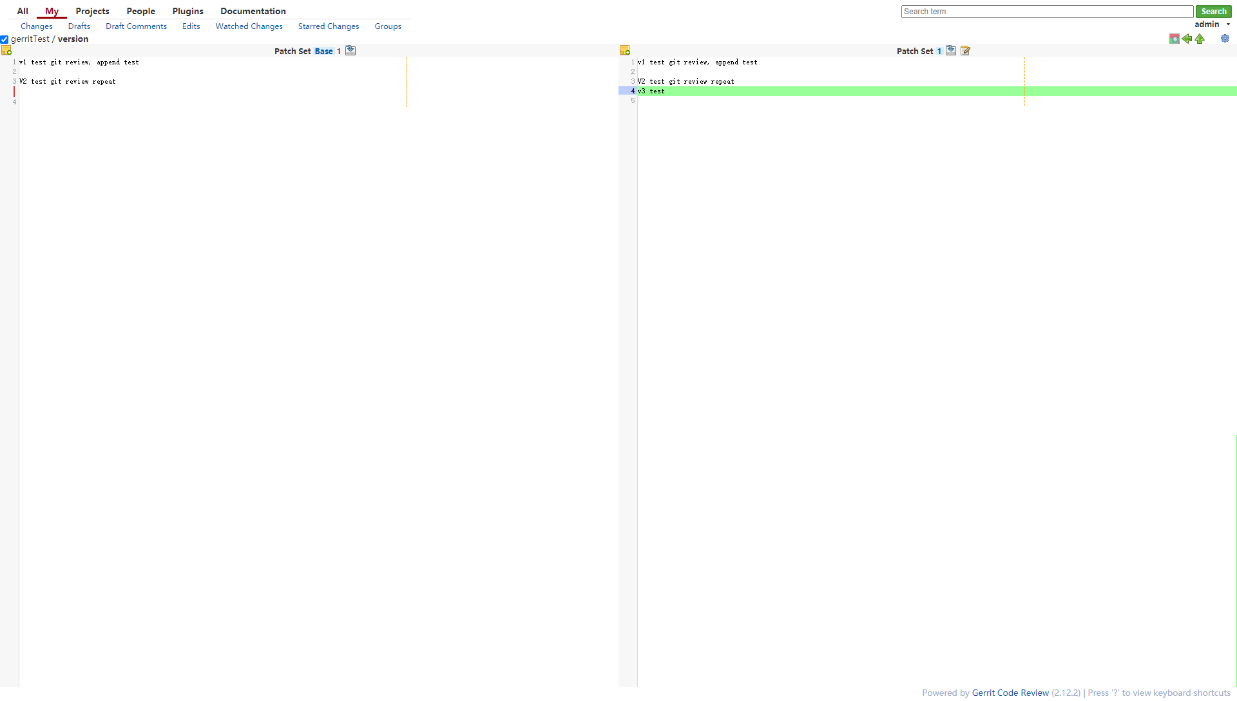The width and height of the screenshot is (1237, 701).
Task: Focus the Search term input field
Action: tap(1046, 12)
